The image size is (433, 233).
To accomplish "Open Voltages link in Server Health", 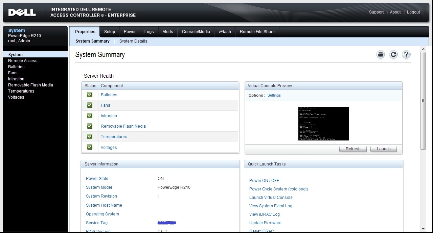I will coord(109,148).
